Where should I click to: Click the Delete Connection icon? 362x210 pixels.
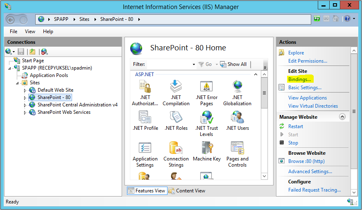(44, 52)
